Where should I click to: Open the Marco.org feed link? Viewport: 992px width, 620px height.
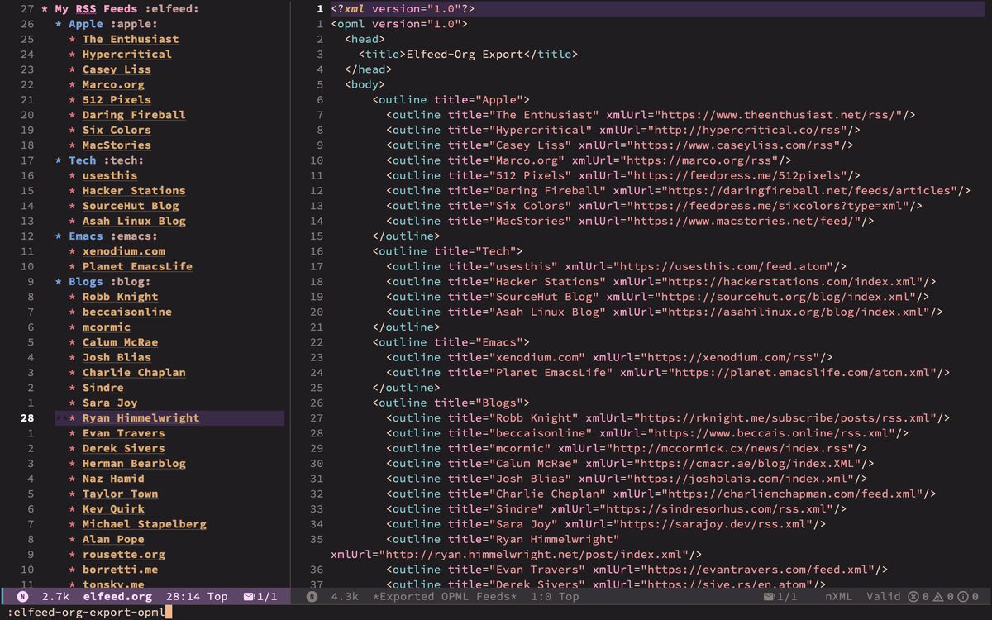pyautogui.click(x=113, y=84)
